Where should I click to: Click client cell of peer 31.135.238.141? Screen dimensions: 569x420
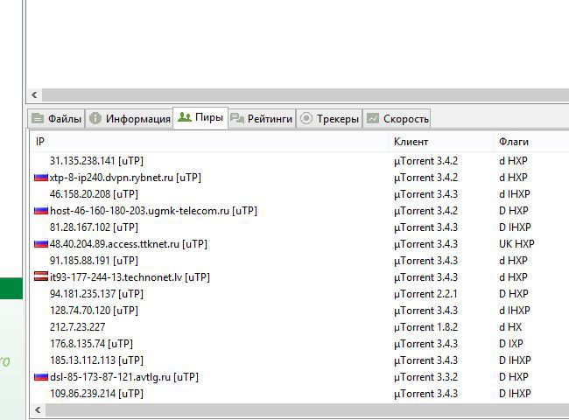(425, 161)
